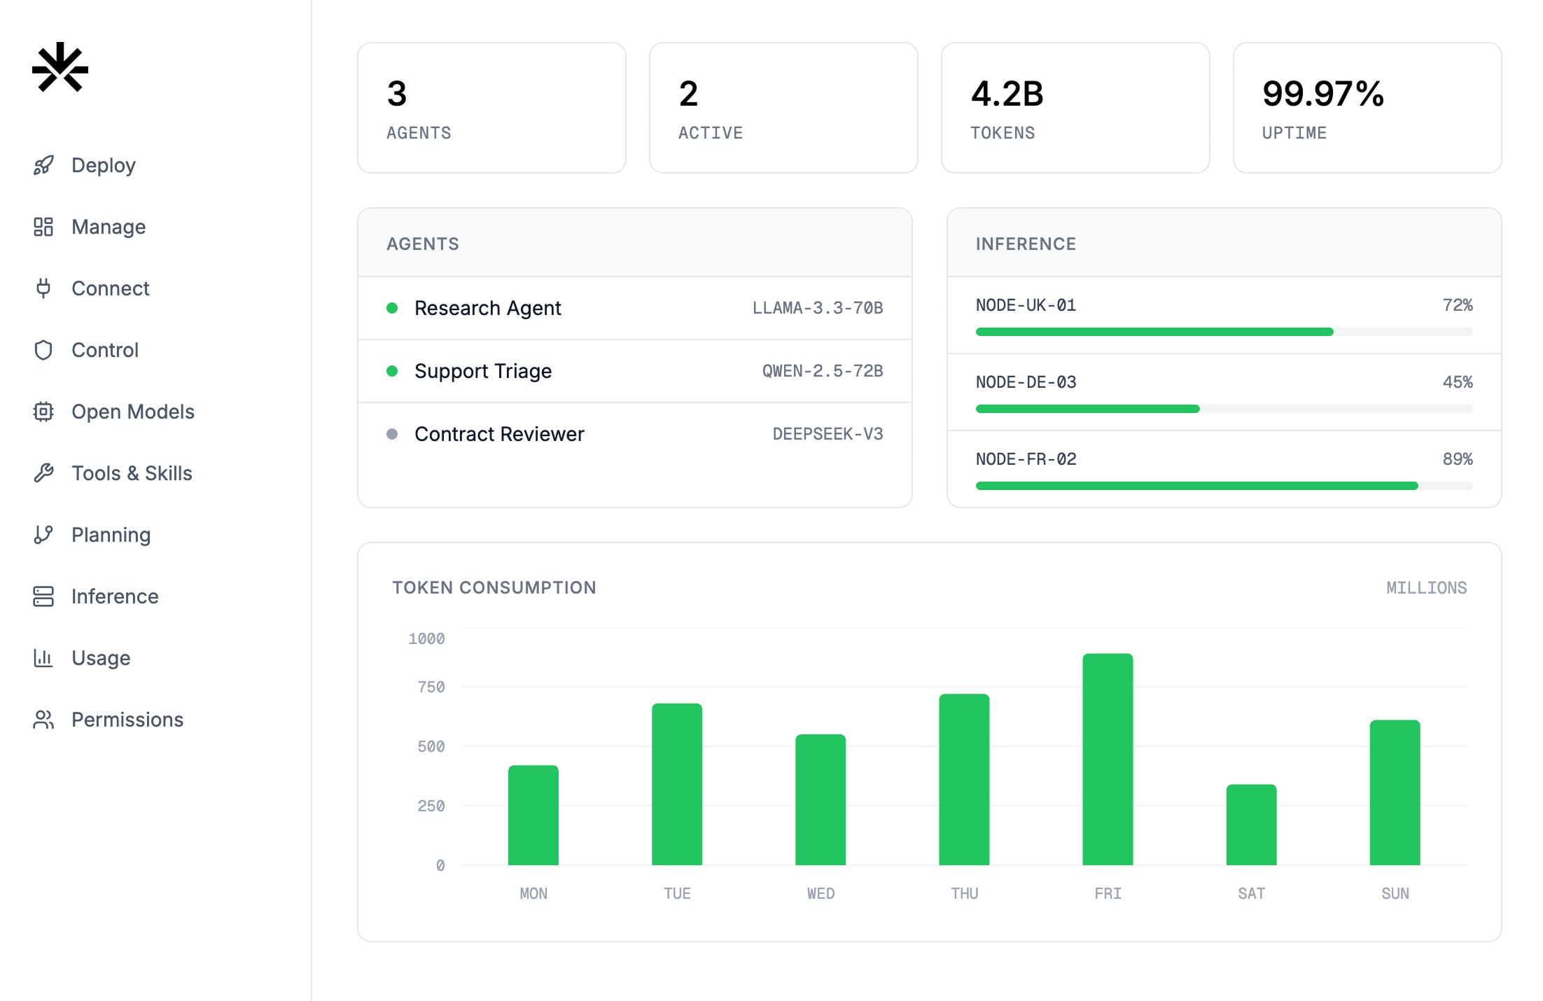This screenshot has width=1543, height=1001.
Task: Click the Manage grid icon
Action: click(x=43, y=227)
